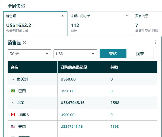Open the three-dot more options menu
This screenshot has height=137, width=162.
click(x=155, y=42)
